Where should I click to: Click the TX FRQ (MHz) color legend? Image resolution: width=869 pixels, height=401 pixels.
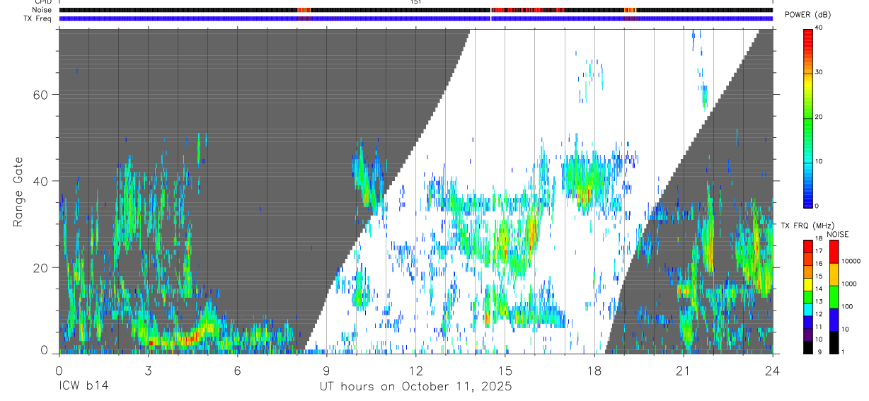coord(807,297)
